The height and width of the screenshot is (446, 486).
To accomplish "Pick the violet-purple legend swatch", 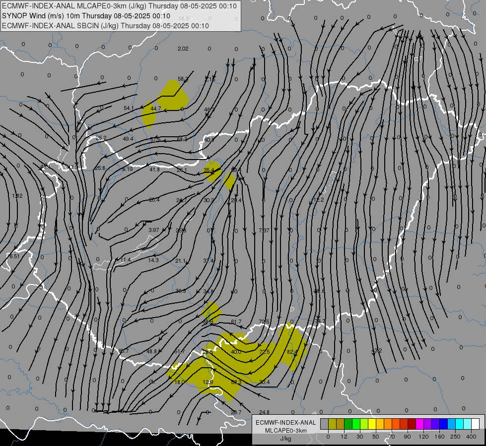I will [x=428, y=424].
